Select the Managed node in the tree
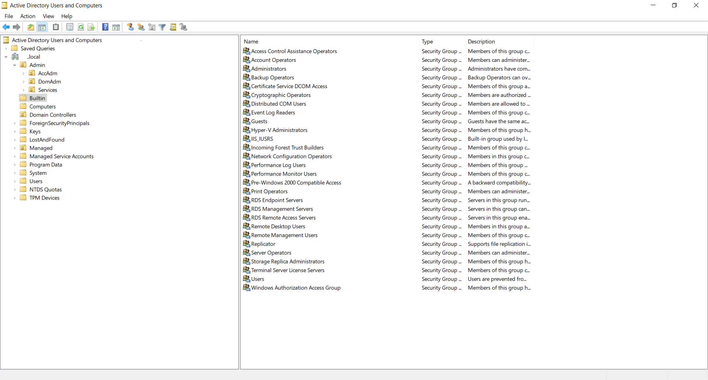 (x=41, y=148)
